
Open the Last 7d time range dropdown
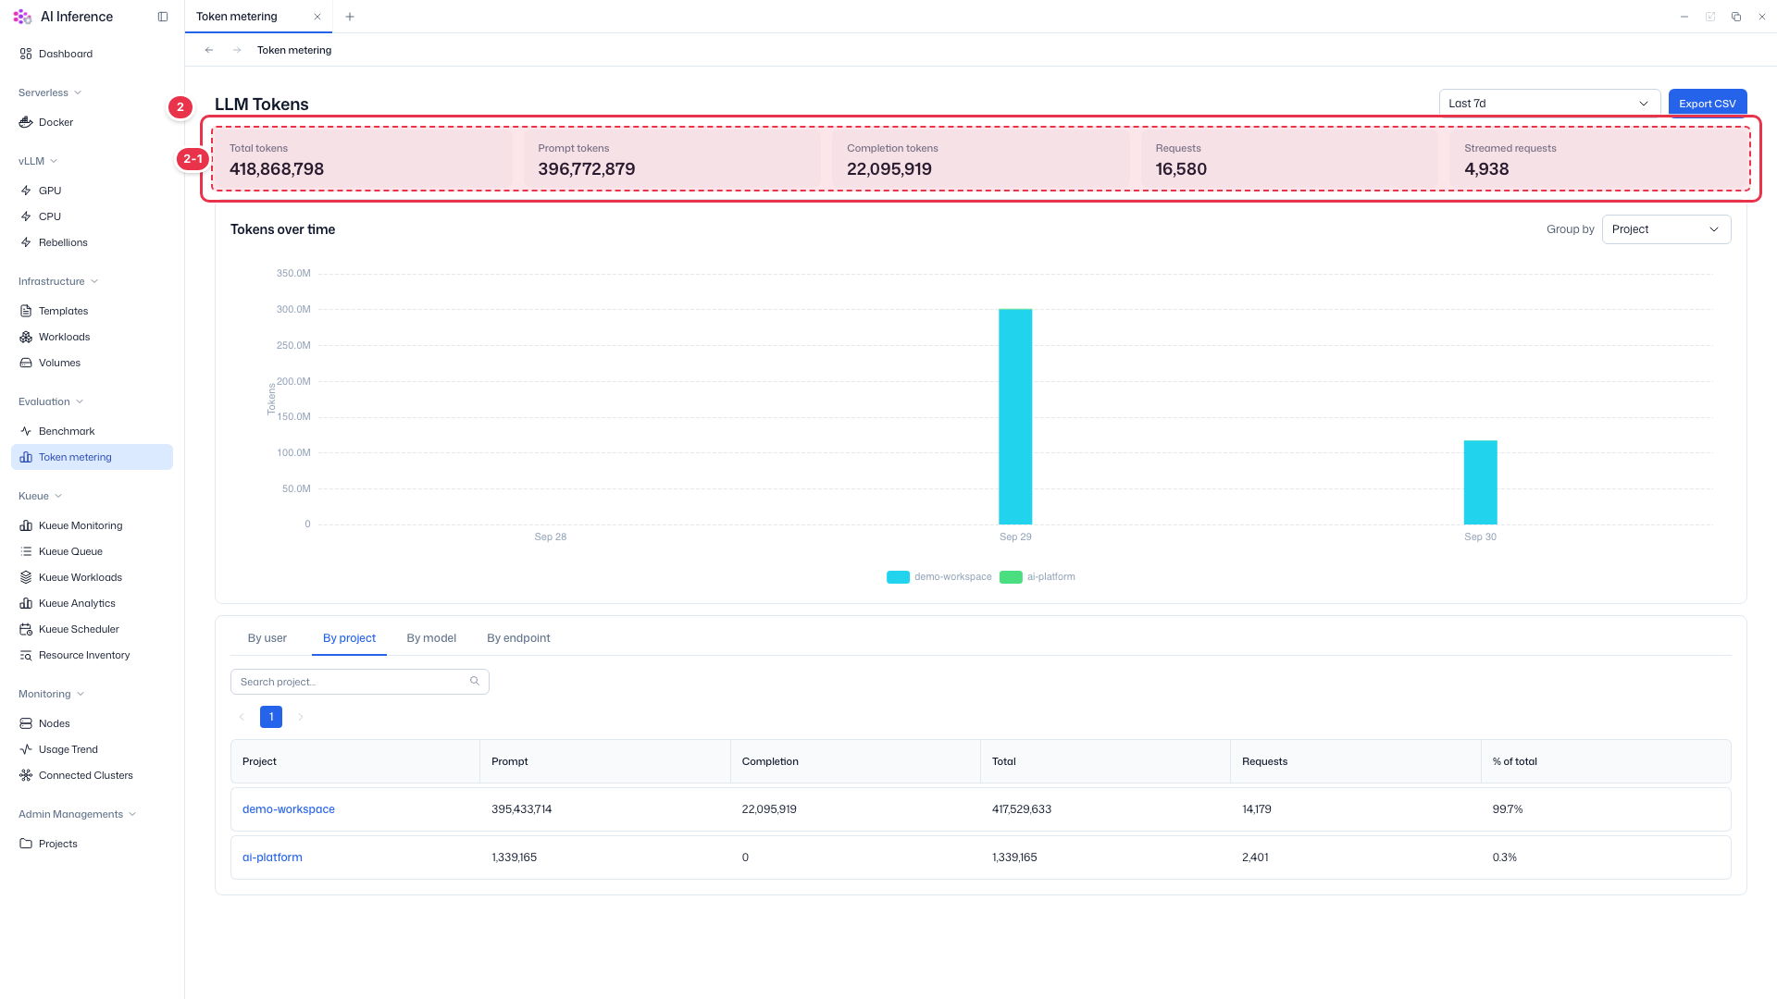1549,104
